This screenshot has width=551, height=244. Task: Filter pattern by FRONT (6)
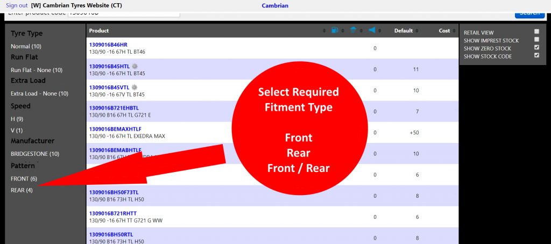pyautogui.click(x=24, y=178)
